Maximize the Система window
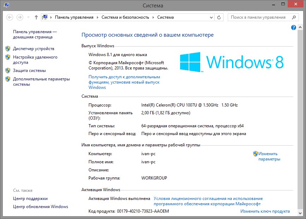 [283, 4]
